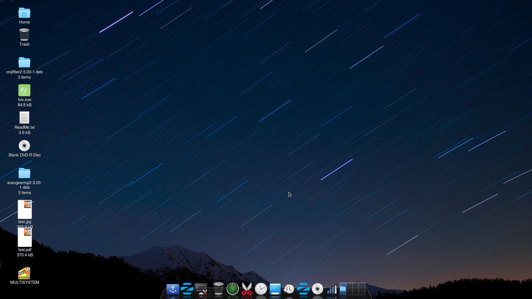This screenshot has height=299, width=532.
Task: Open the Home folder on desktop
Action: (x=24, y=13)
